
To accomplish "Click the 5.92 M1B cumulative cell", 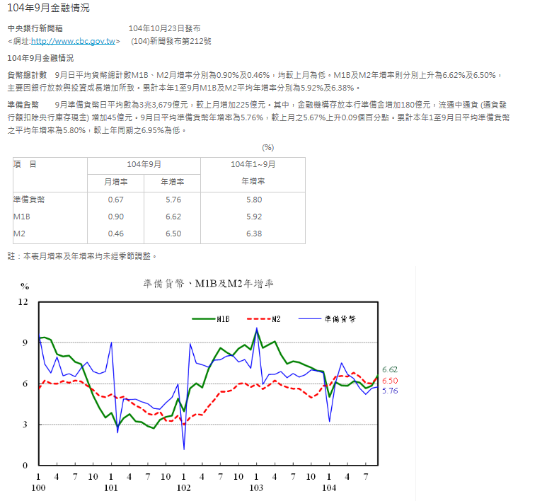I will click(254, 217).
